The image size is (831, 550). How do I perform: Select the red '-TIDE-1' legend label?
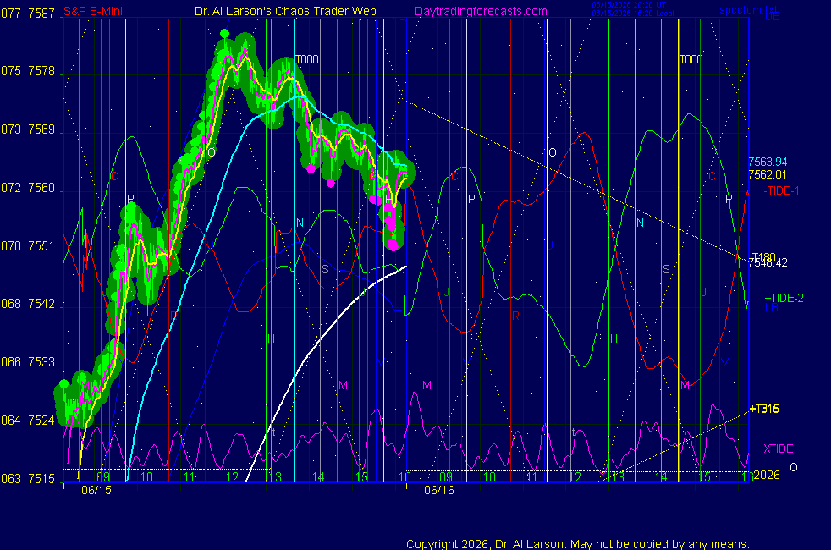pos(781,190)
